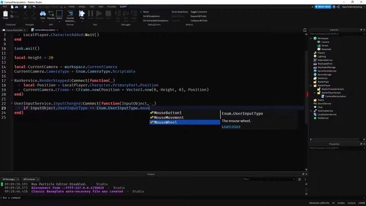The image size is (366, 206).
Task: Open the FILE menu
Action: 5,7
